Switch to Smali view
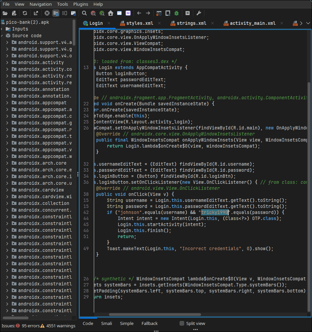Screen dimensions: 312x332 pyautogui.click(x=106, y=324)
